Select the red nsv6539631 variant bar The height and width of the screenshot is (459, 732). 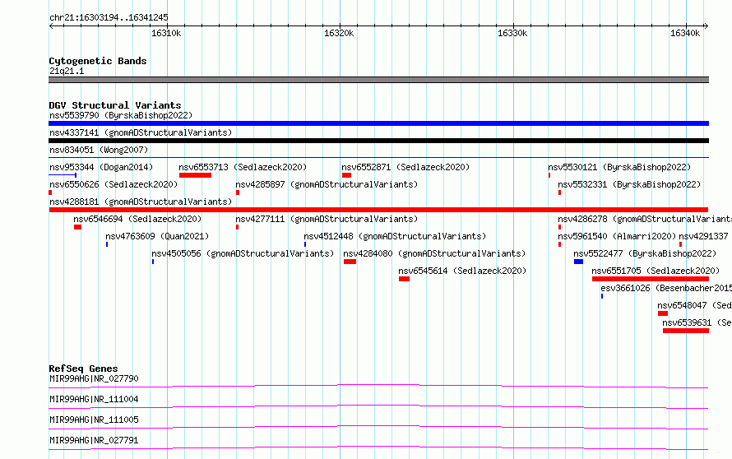tap(686, 331)
